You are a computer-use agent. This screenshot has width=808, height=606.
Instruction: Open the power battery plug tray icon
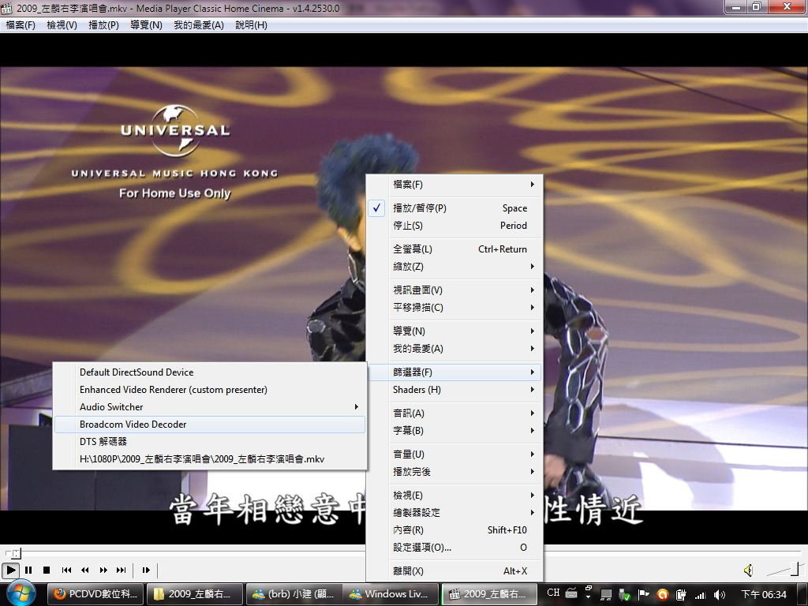(681, 595)
